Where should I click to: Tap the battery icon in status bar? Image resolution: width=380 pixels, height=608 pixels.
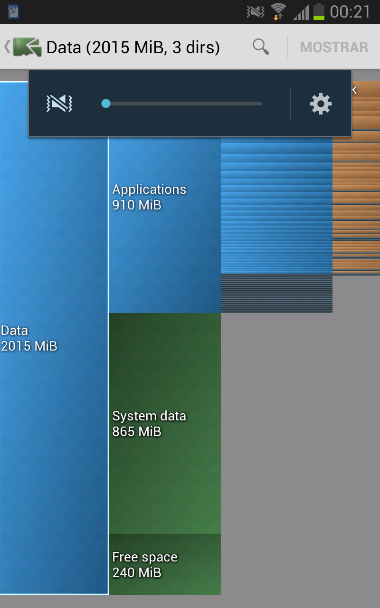click(x=319, y=11)
